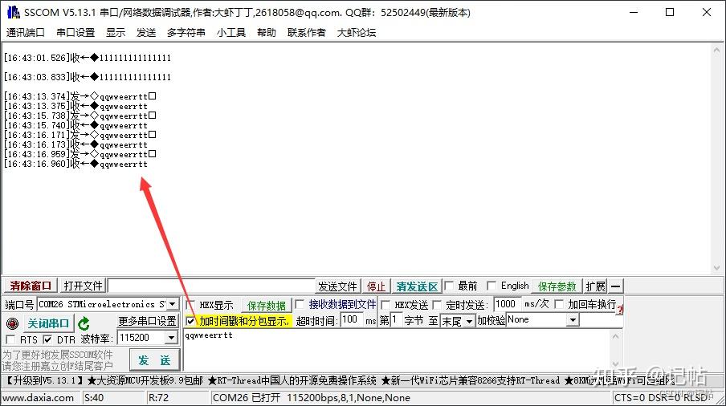Open the 显示 menu
The height and width of the screenshot is (406, 726).
click(x=116, y=32)
